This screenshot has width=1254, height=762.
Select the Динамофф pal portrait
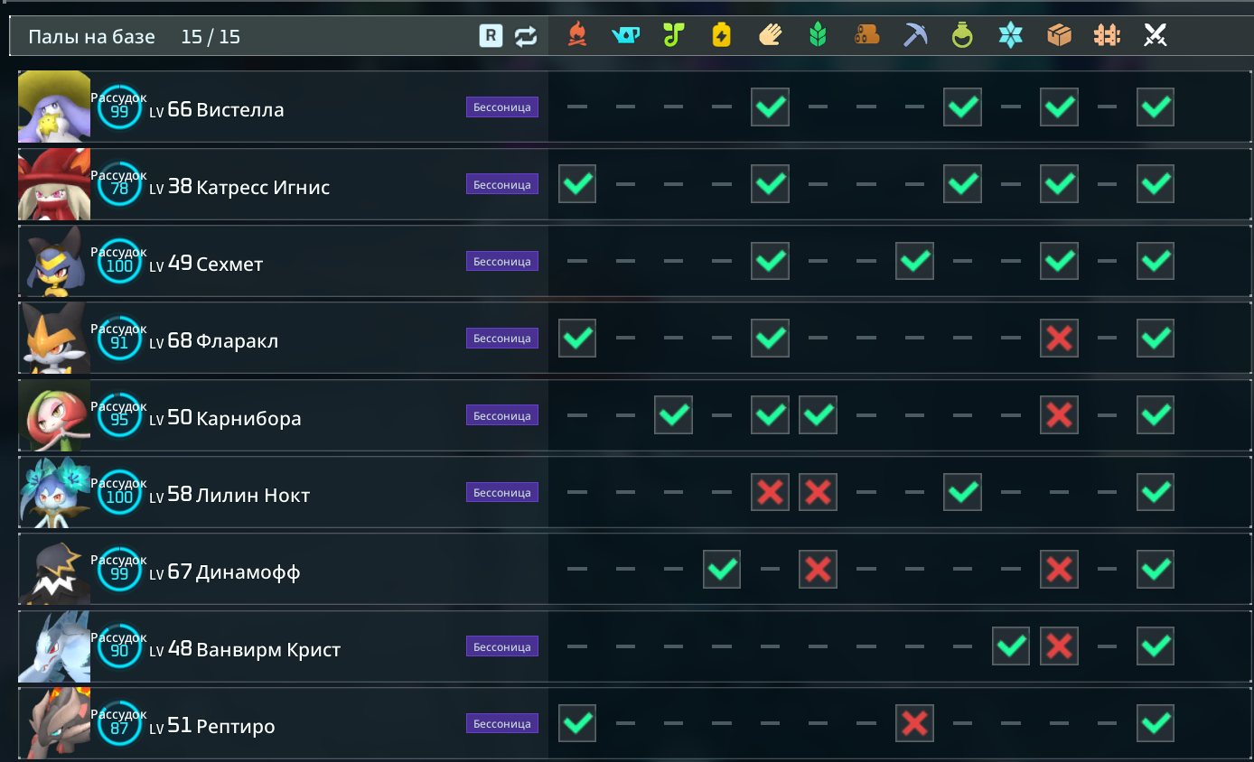pyautogui.click(x=54, y=570)
